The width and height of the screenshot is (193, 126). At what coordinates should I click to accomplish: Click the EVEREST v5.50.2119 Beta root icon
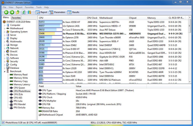(4, 22)
